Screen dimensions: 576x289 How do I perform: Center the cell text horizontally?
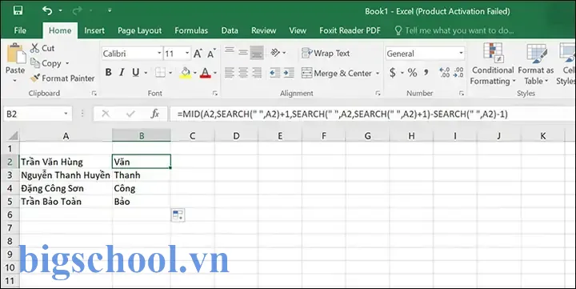pyautogui.click(x=243, y=73)
